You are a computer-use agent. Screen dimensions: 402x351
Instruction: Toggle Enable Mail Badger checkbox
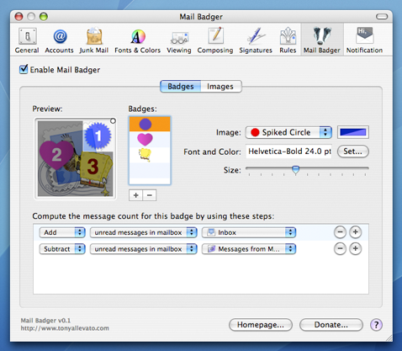(24, 69)
